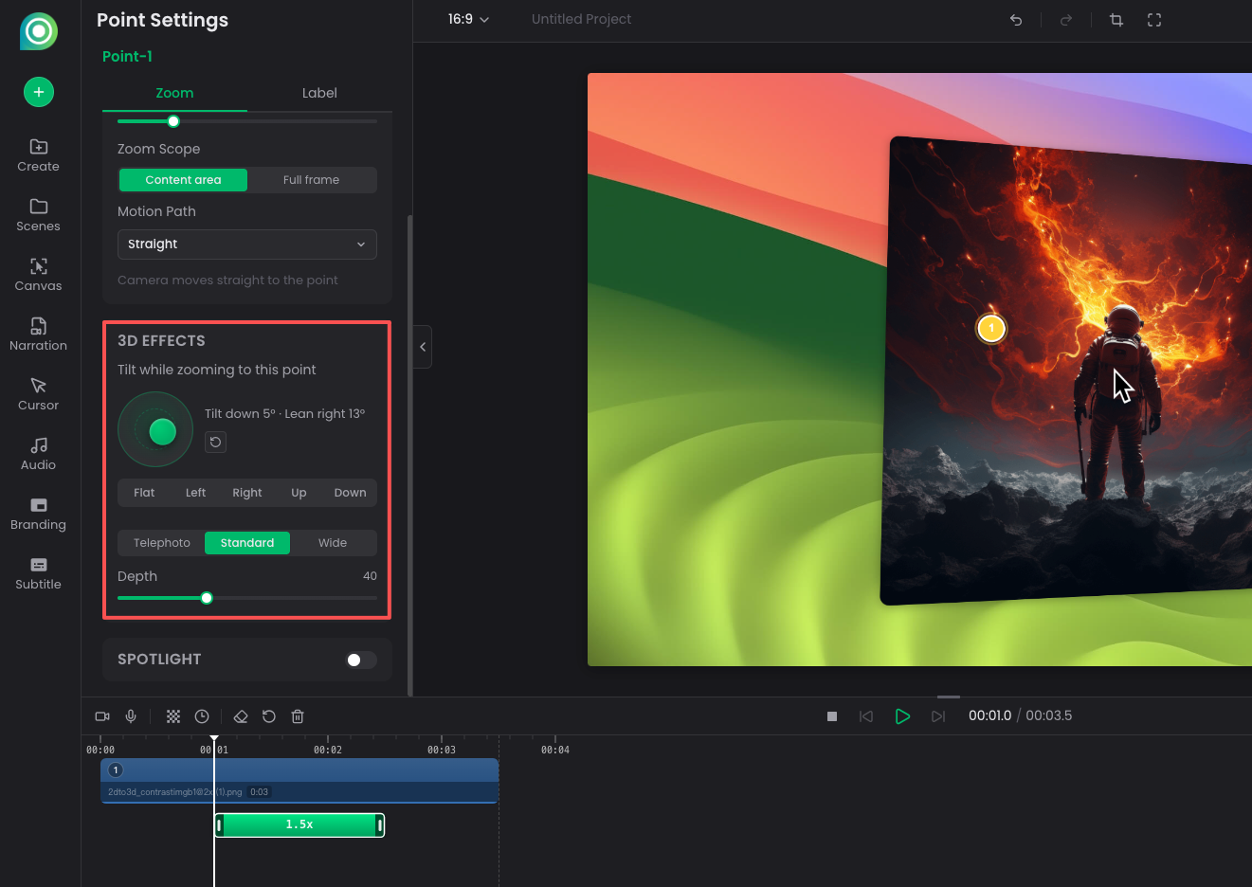Viewport: 1252px width, 887px height.
Task: Reset the tilt angle with reset icon
Action: (x=216, y=442)
